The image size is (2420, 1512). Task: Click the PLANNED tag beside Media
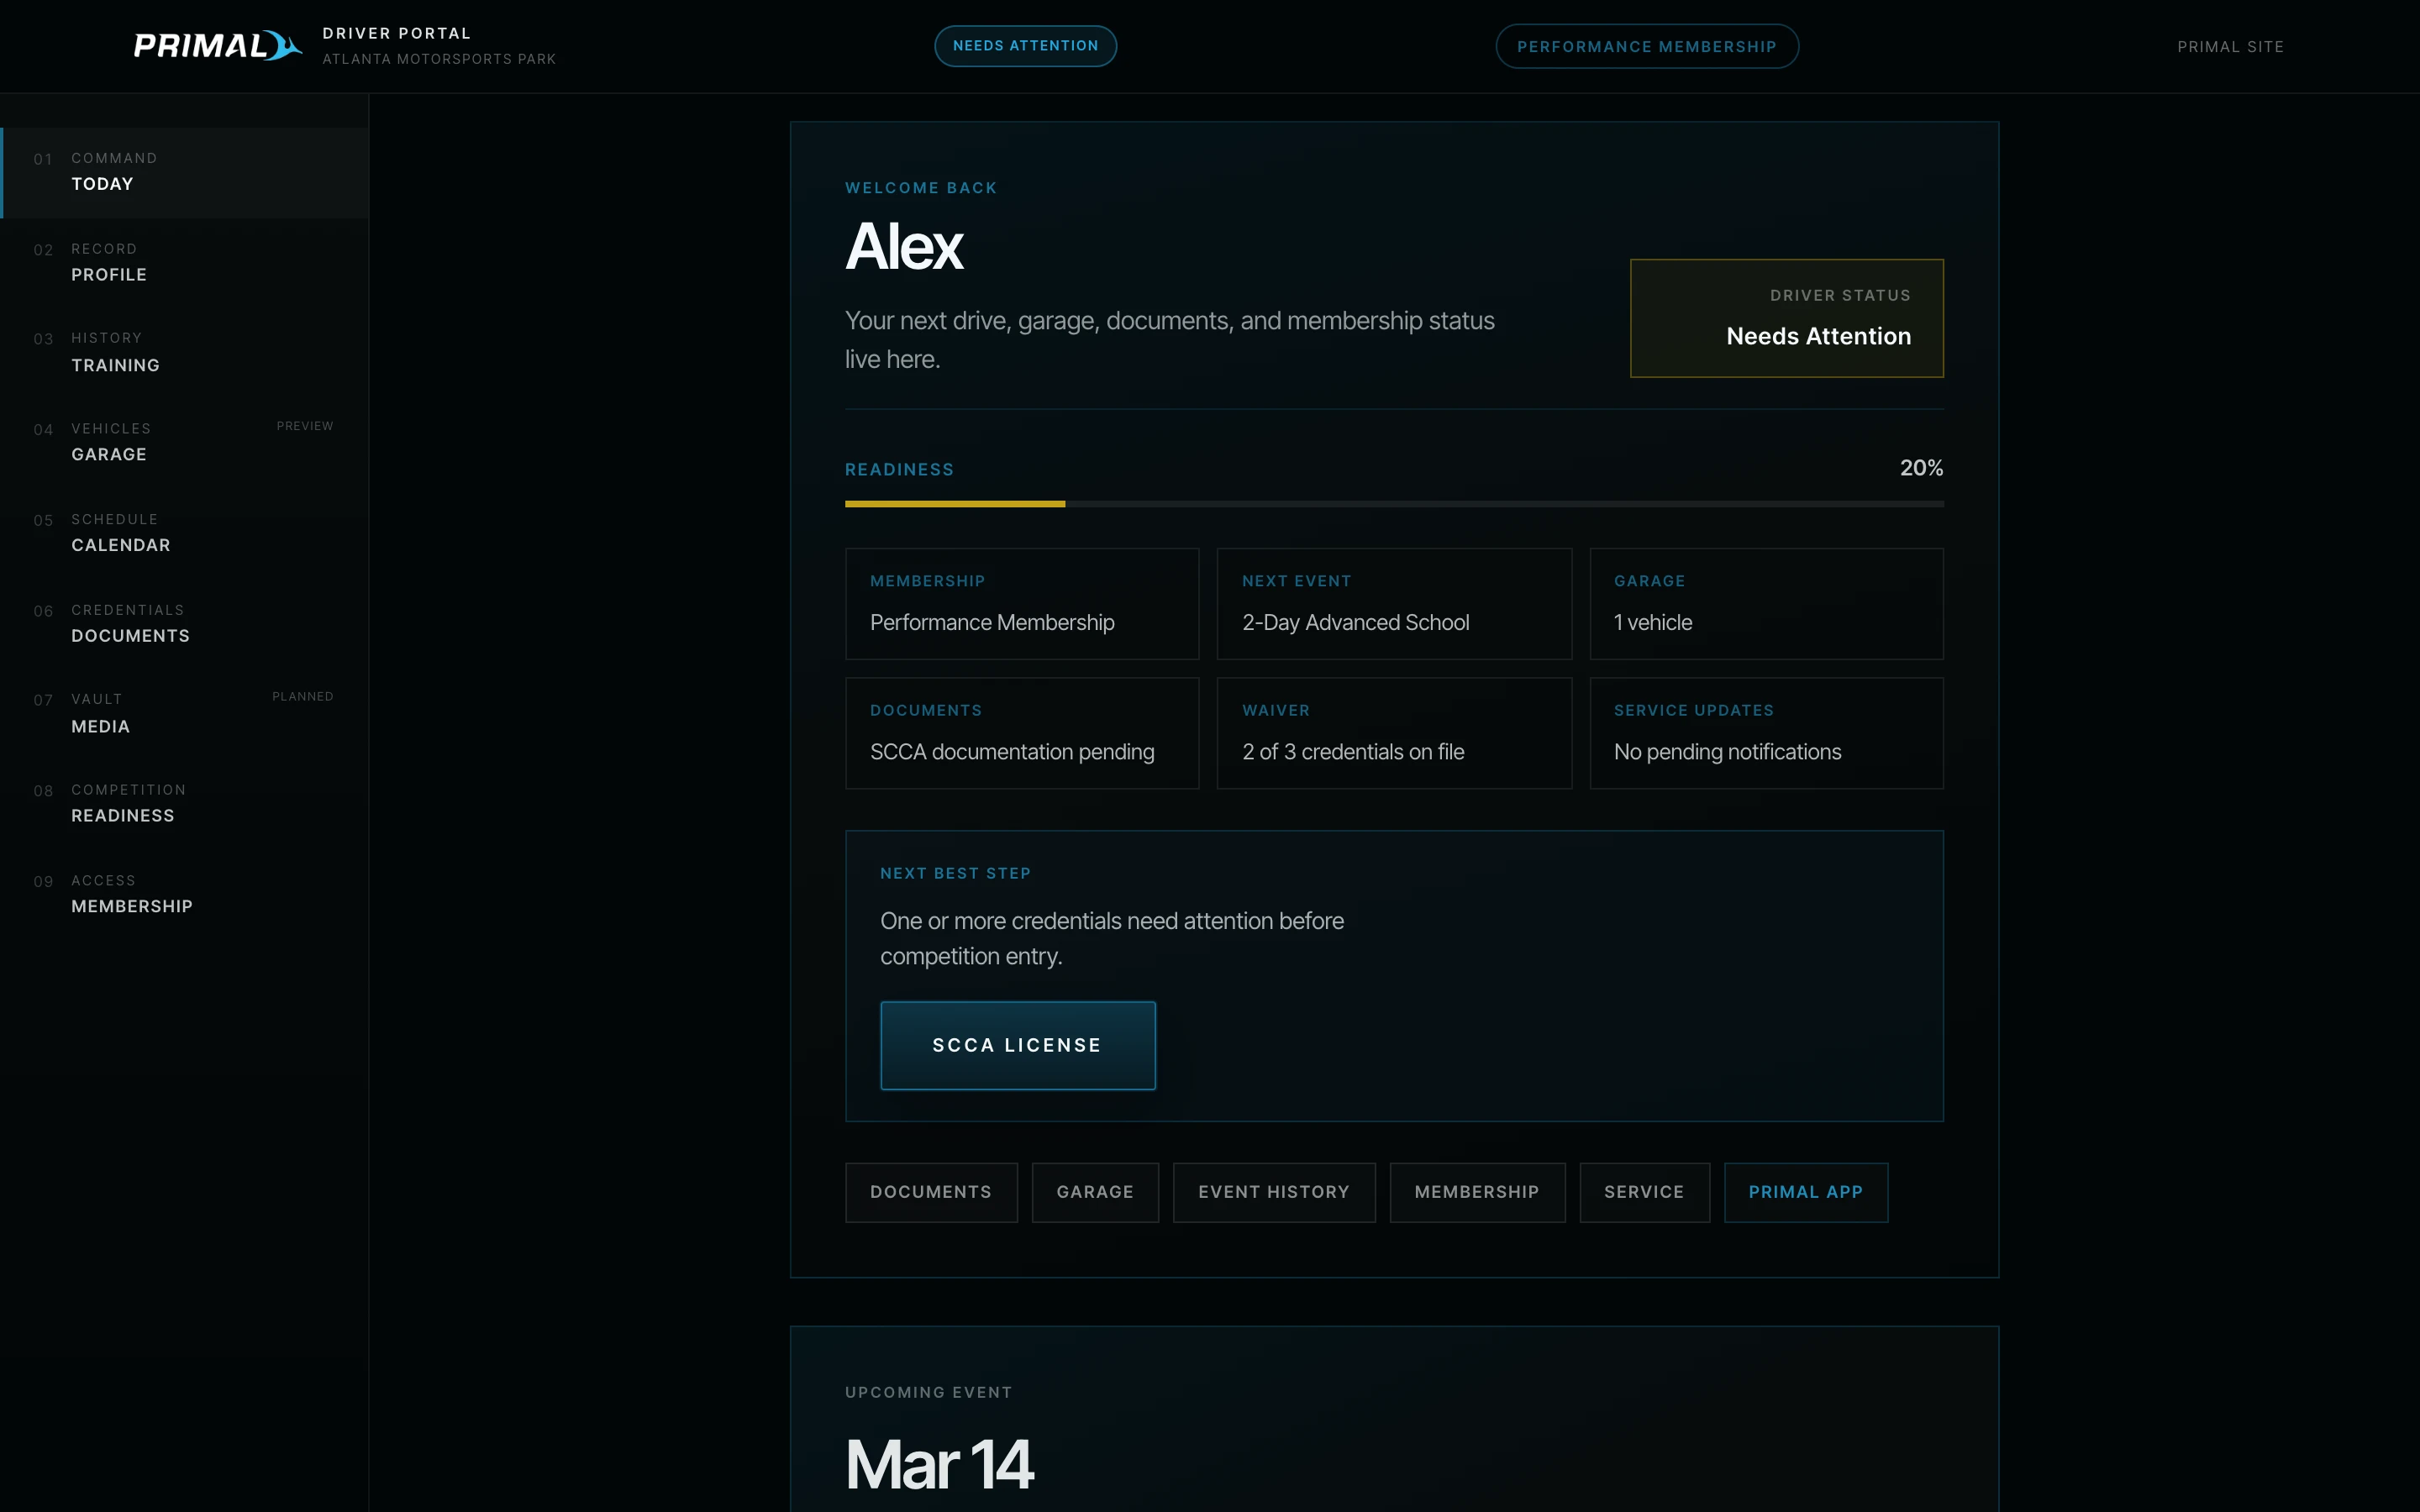click(x=303, y=696)
